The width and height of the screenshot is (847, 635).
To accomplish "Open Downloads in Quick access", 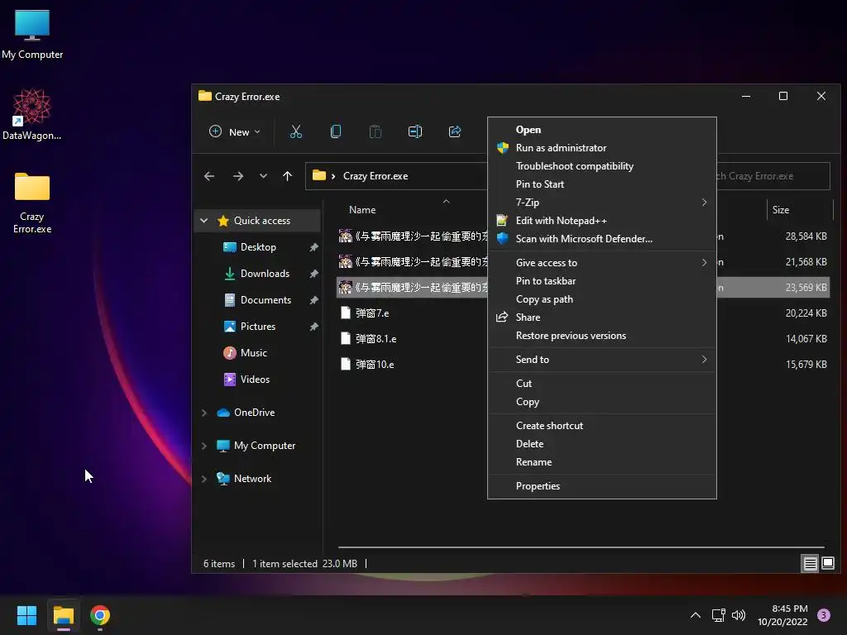I will [x=264, y=273].
